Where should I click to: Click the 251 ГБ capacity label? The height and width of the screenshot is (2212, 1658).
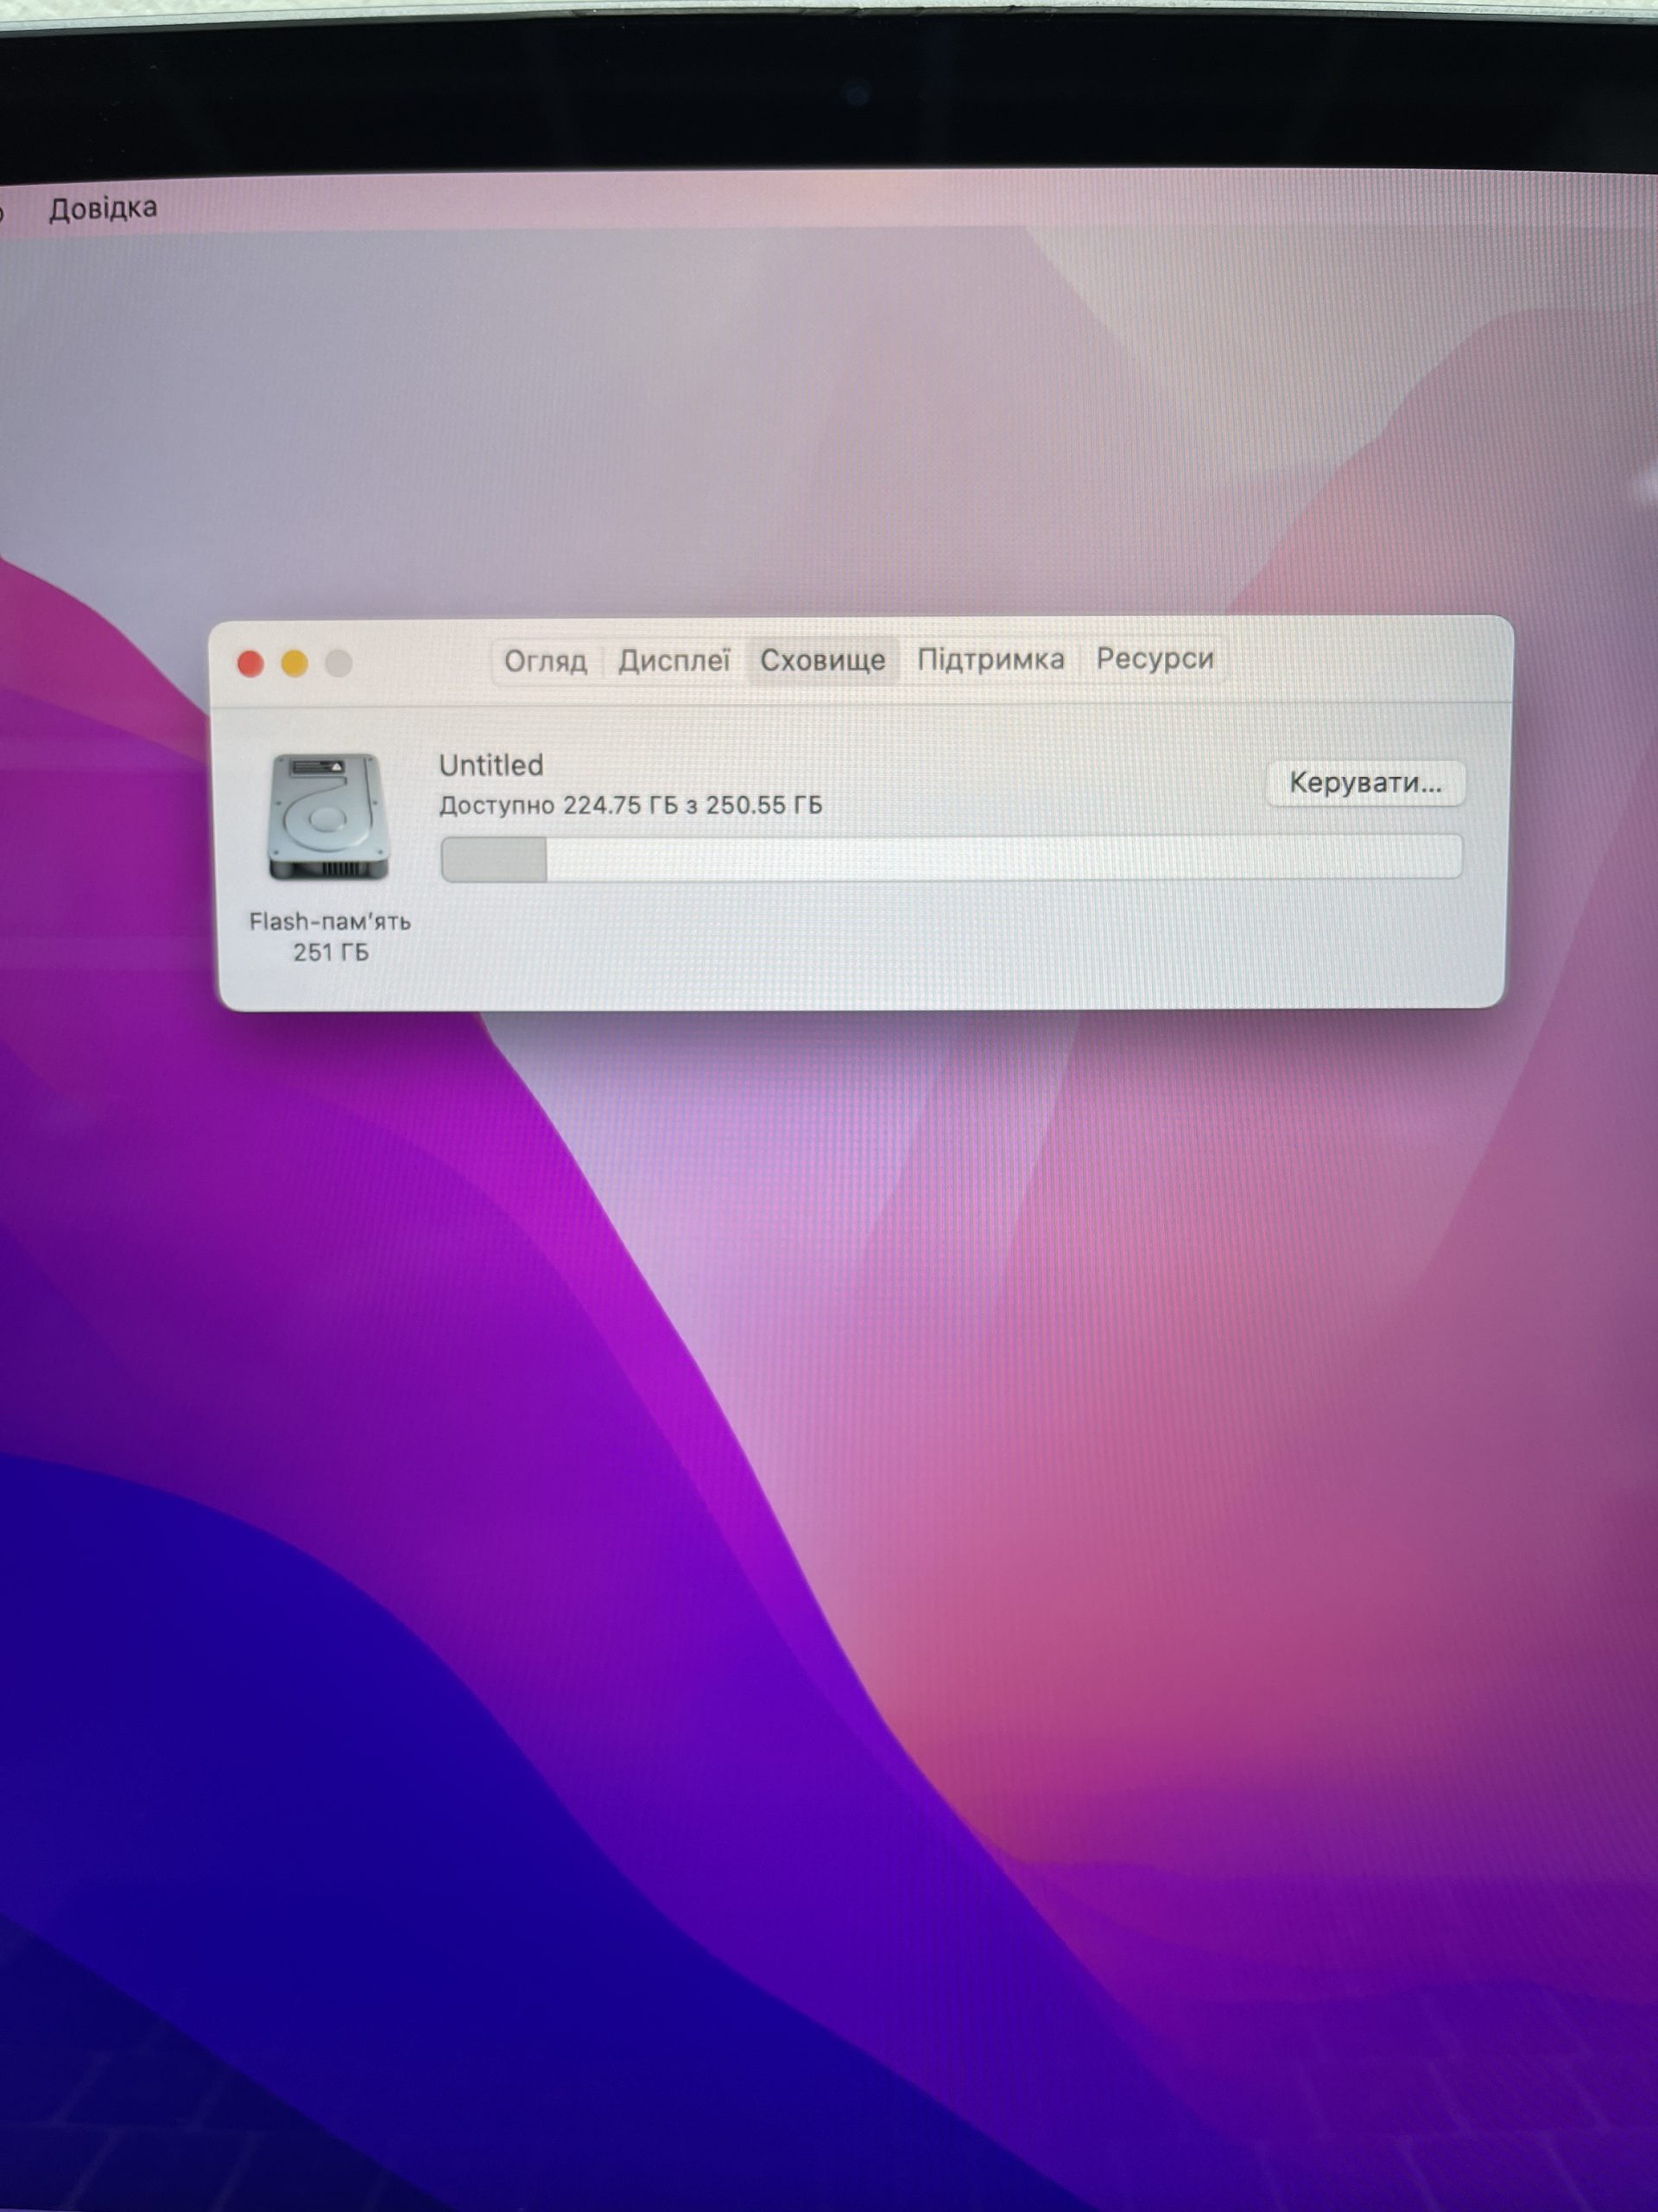click(x=331, y=952)
